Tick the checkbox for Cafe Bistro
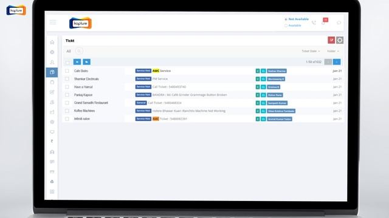The height and width of the screenshot is (218, 389). pyautogui.click(x=67, y=71)
